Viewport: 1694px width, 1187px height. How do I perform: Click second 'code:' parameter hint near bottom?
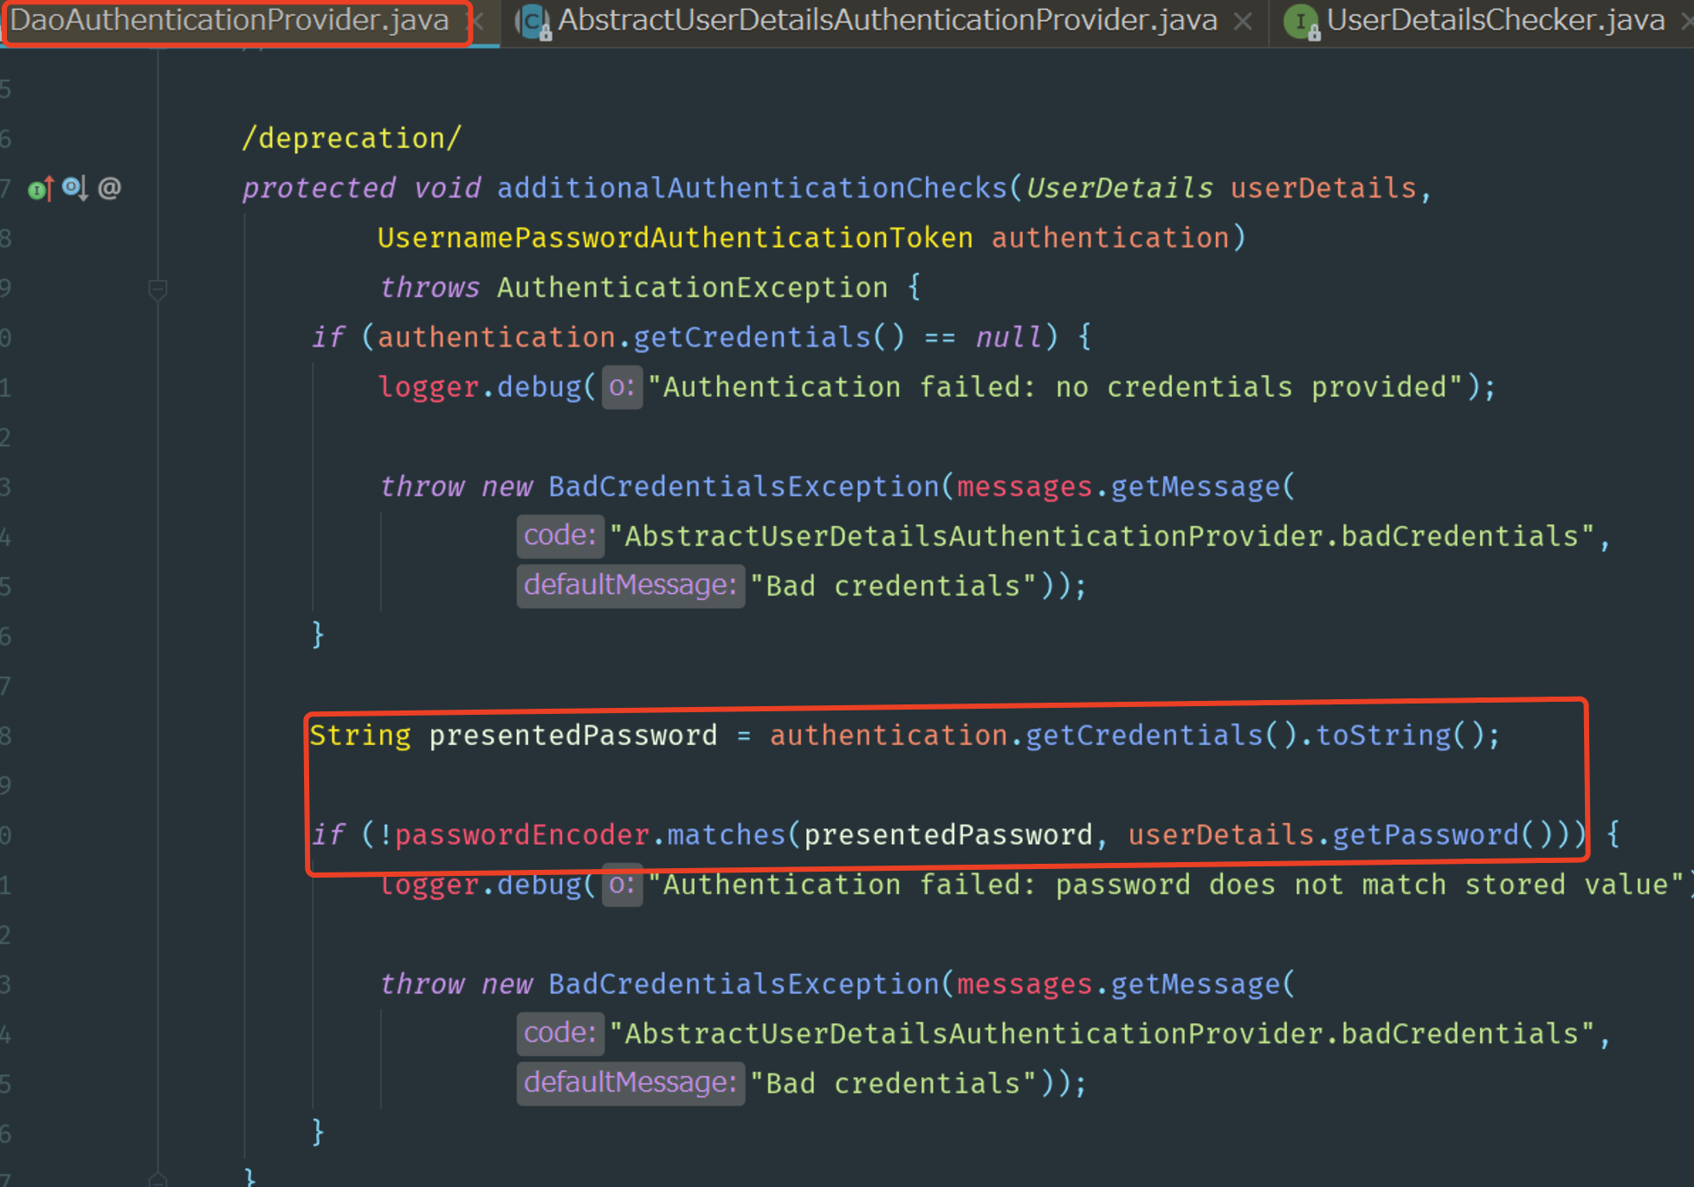click(559, 1034)
